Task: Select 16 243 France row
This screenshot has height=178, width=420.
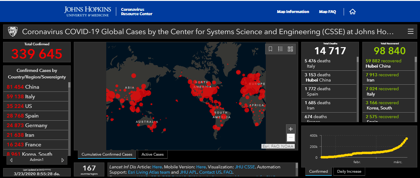Action: click(x=36, y=145)
